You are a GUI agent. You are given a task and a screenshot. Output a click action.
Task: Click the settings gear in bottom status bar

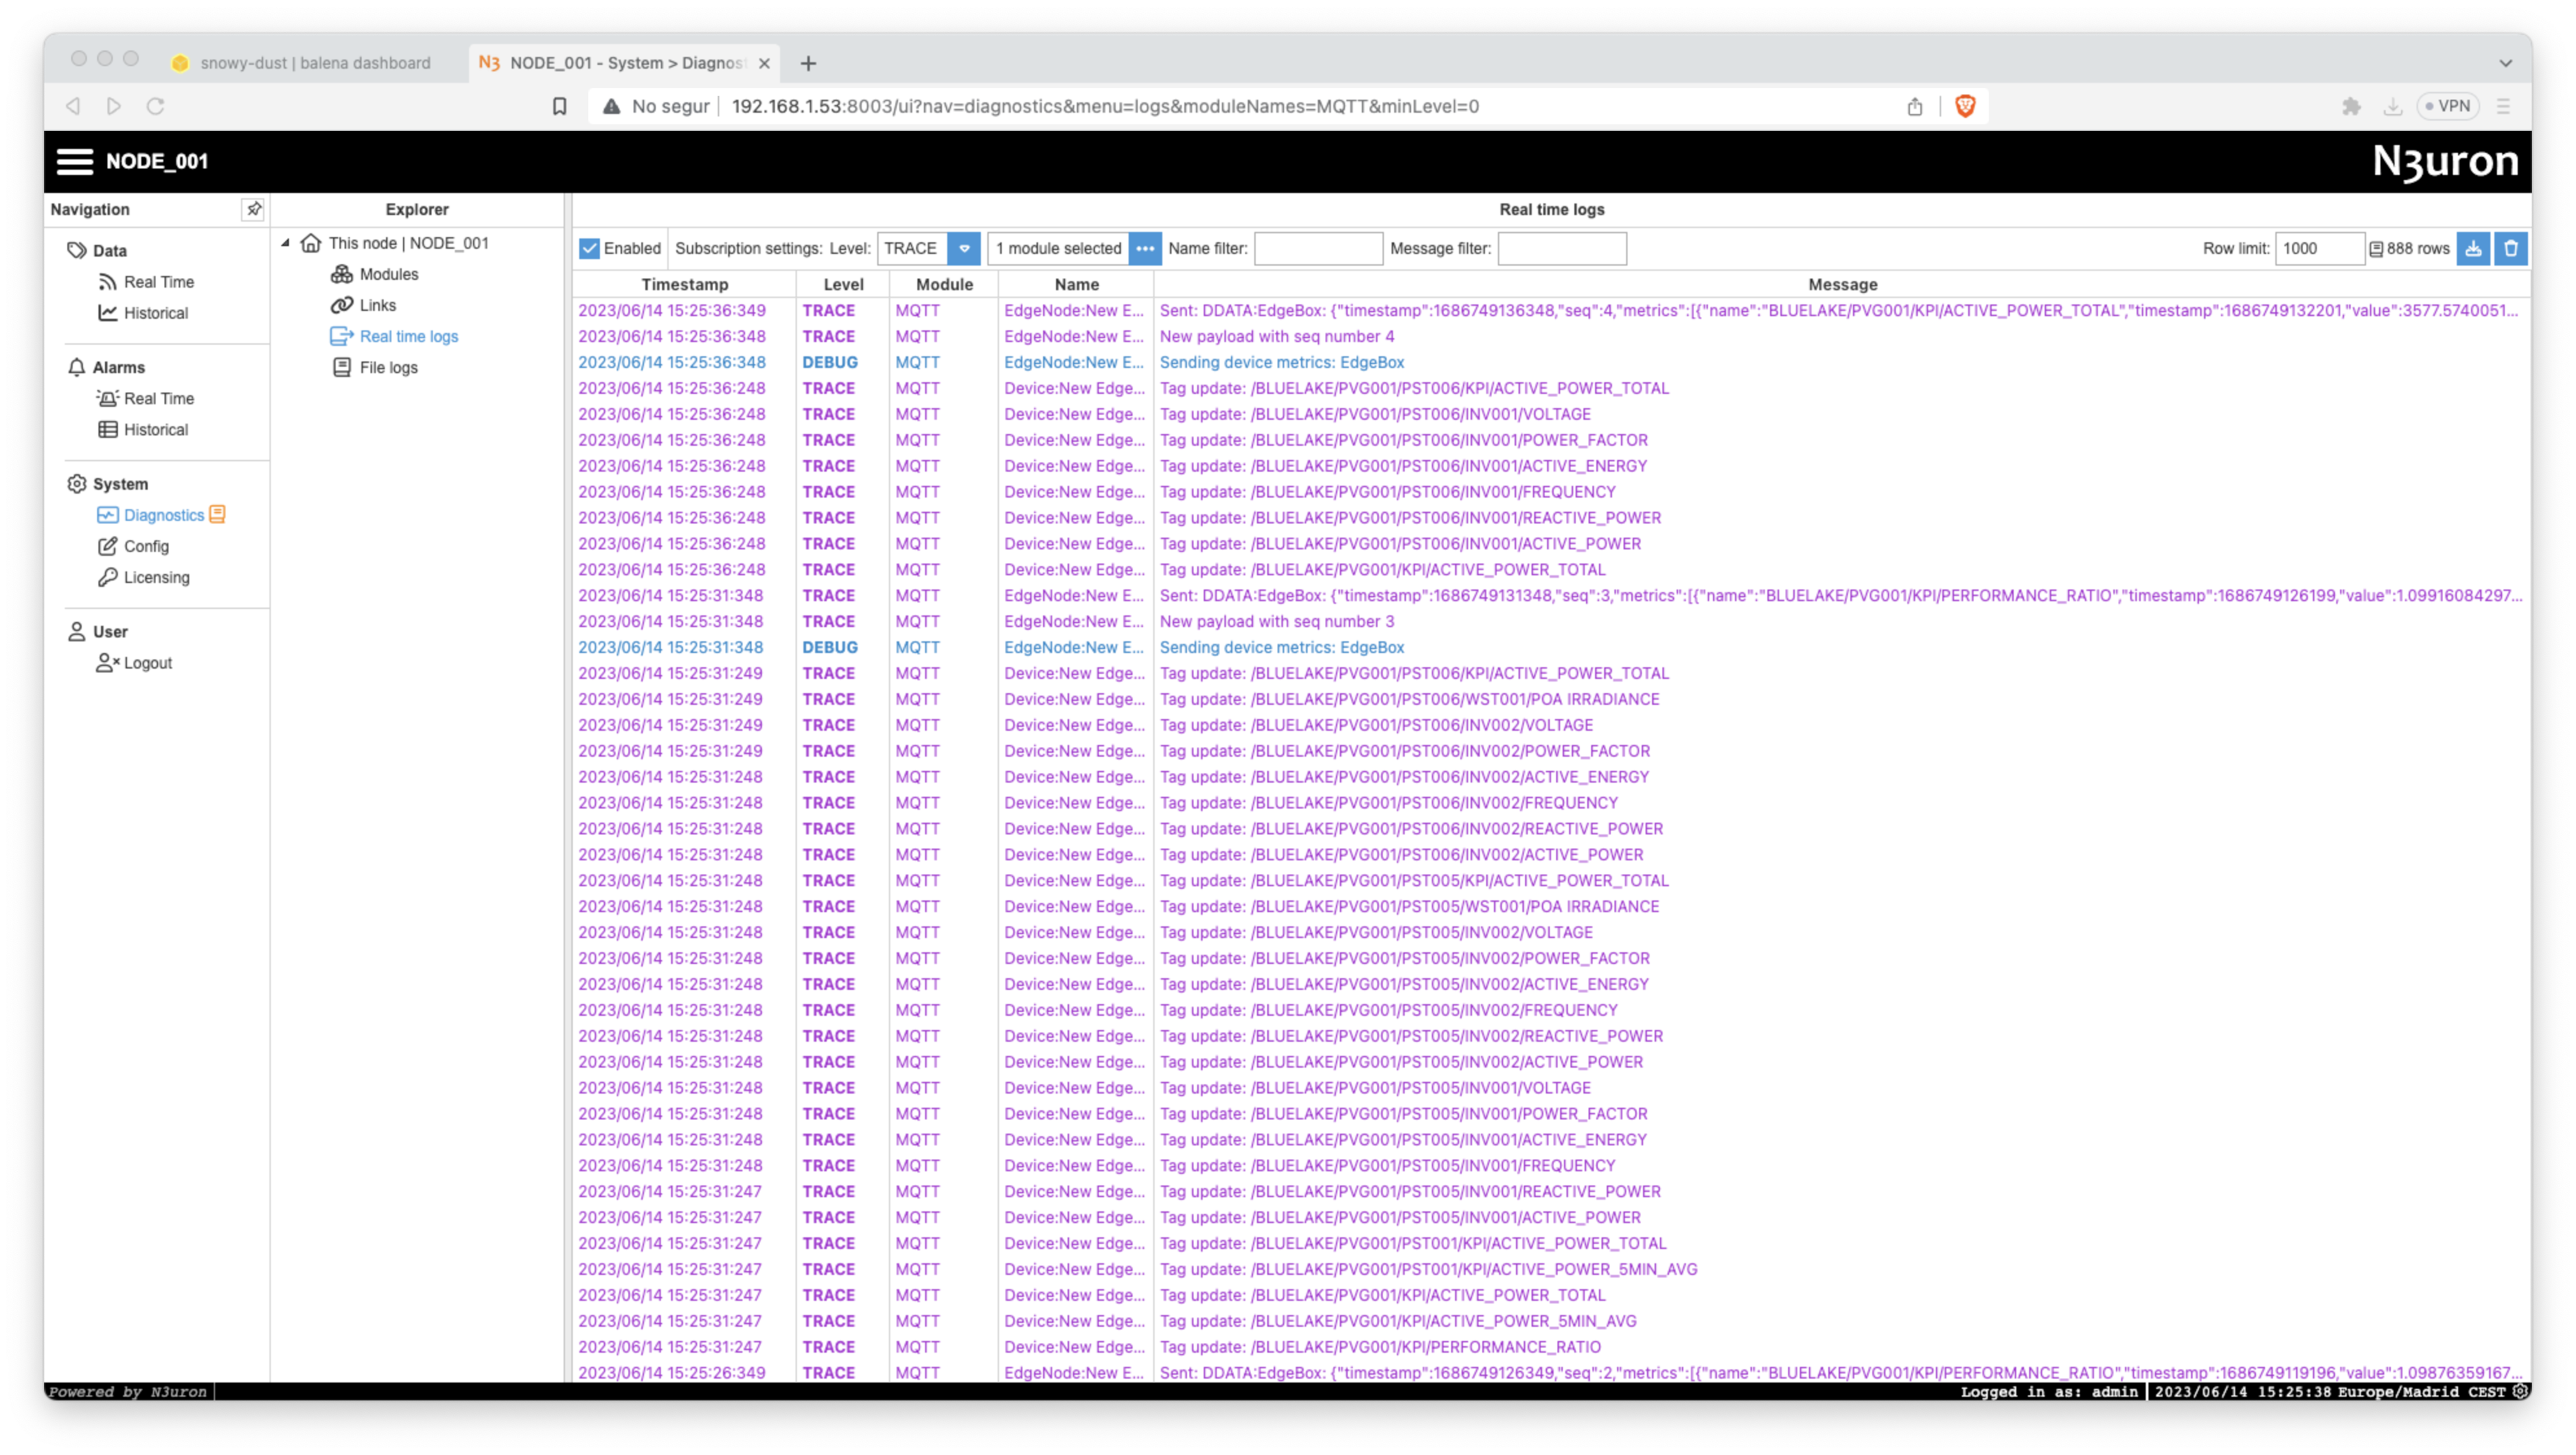pos(2521,1391)
